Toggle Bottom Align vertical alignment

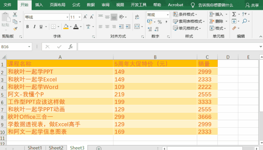(114, 17)
